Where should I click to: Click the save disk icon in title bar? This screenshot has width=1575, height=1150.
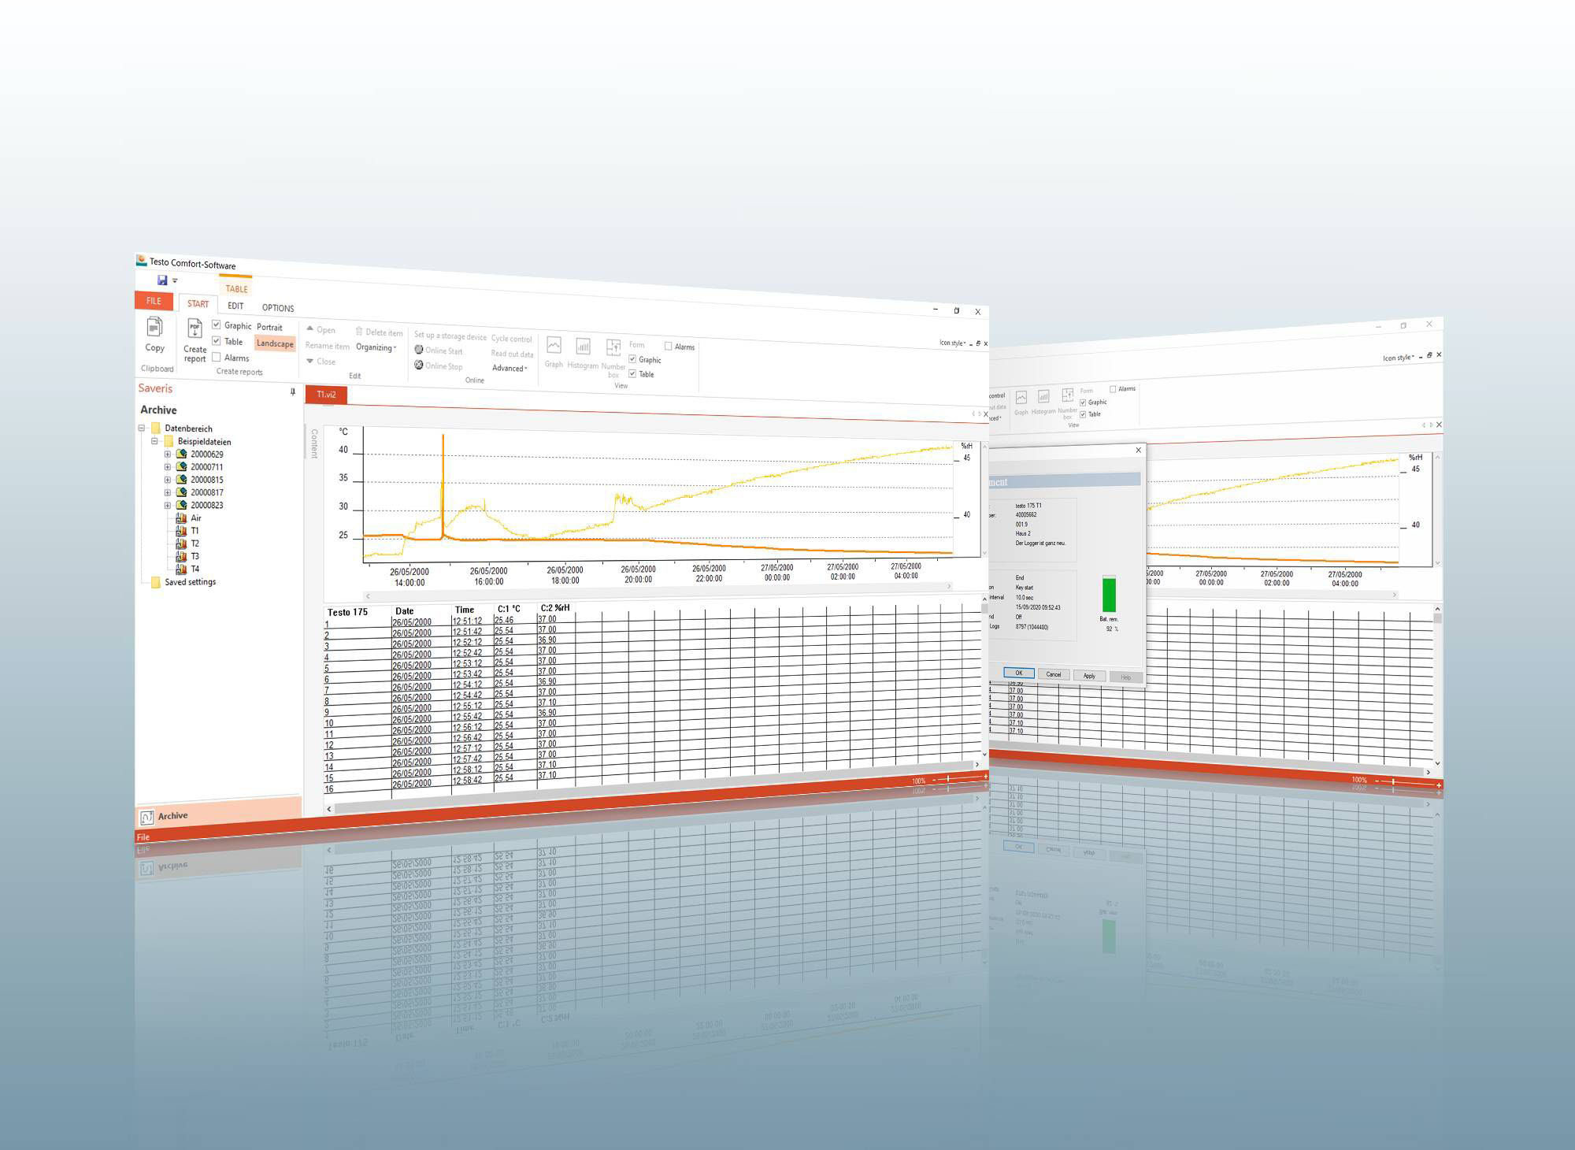[x=162, y=280]
